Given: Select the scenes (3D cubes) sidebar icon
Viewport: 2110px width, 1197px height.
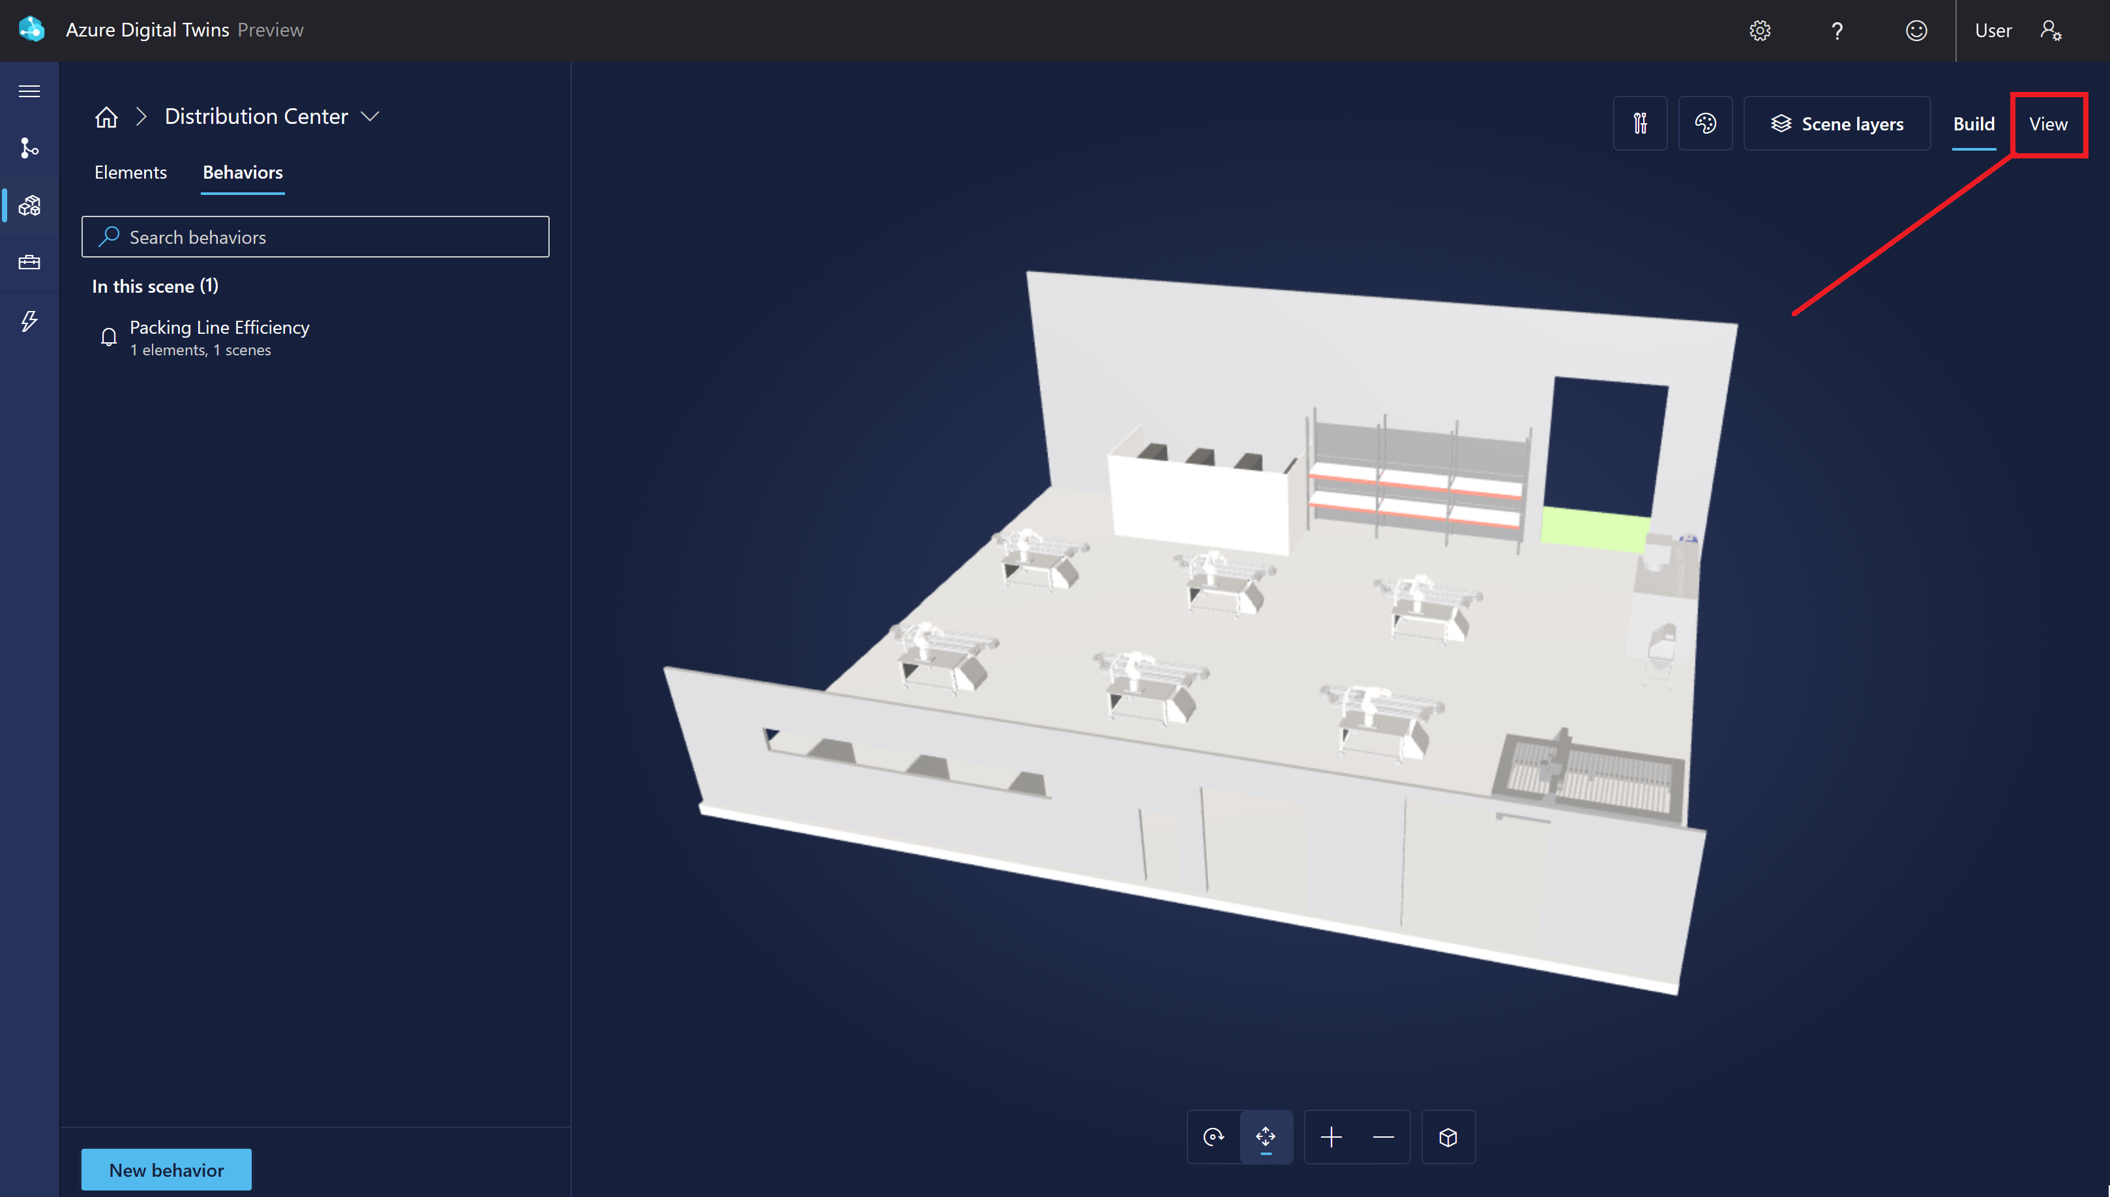Looking at the screenshot, I should [29, 205].
